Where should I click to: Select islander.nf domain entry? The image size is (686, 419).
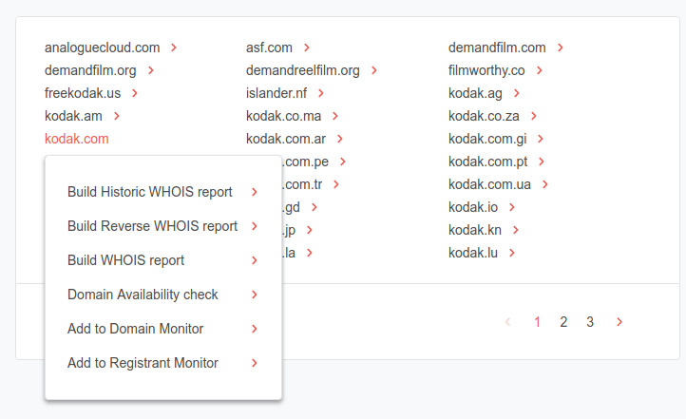pos(276,93)
